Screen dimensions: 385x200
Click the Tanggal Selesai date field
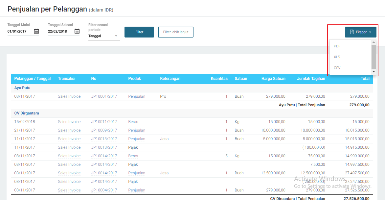[x=60, y=32]
